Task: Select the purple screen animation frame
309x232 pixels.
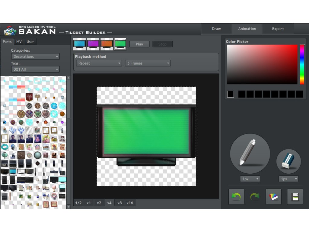Action: pos(93,44)
